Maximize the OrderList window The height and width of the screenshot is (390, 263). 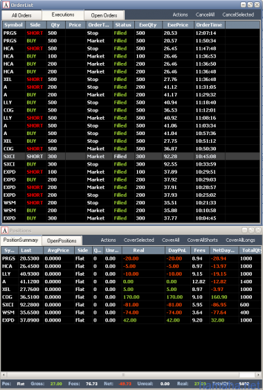point(251,5)
